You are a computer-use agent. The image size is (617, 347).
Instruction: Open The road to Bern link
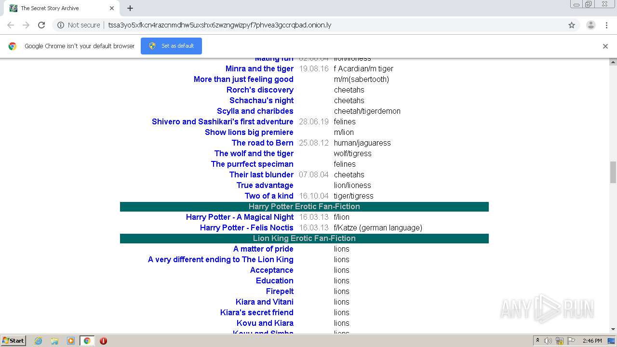262,143
